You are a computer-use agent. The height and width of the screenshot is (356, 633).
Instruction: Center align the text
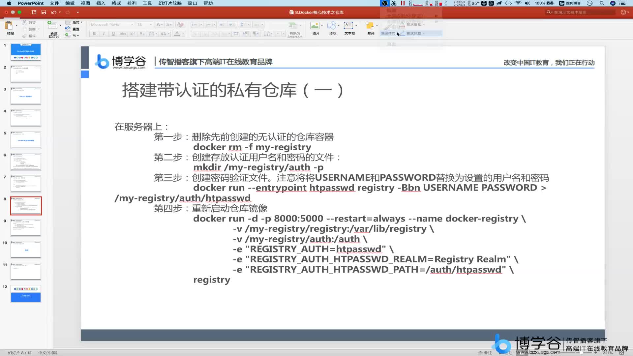tap(205, 34)
